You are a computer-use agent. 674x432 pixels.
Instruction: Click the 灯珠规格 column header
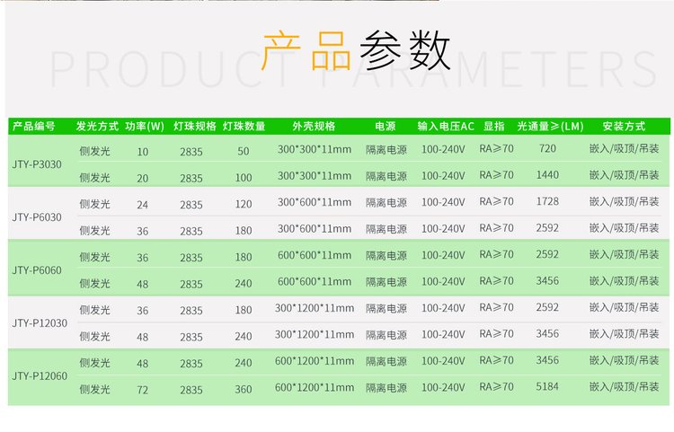pyautogui.click(x=194, y=127)
